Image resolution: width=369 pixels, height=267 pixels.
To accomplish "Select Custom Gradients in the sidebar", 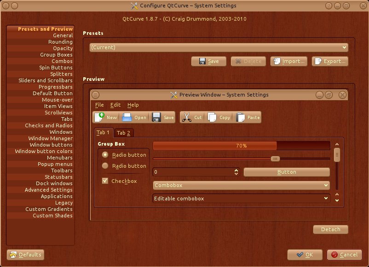I will [40, 209].
